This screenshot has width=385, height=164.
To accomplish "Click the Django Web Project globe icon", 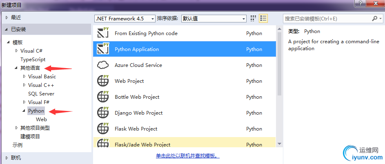I will tap(103, 113).
